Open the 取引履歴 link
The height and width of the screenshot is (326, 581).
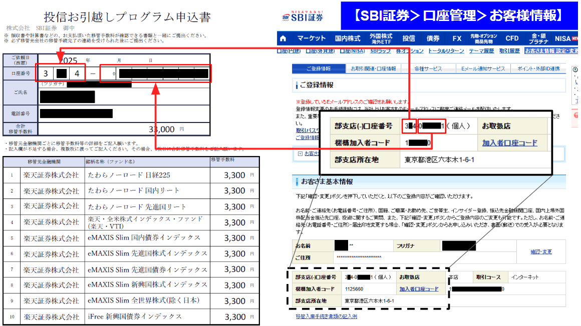(x=509, y=51)
